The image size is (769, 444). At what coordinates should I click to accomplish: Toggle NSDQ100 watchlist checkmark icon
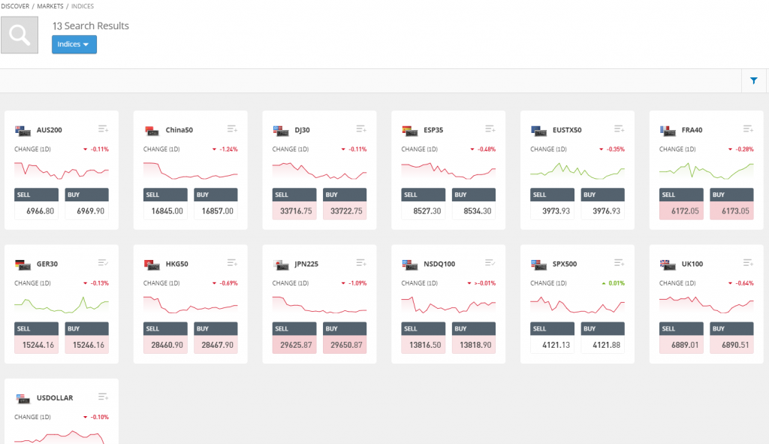tap(490, 263)
